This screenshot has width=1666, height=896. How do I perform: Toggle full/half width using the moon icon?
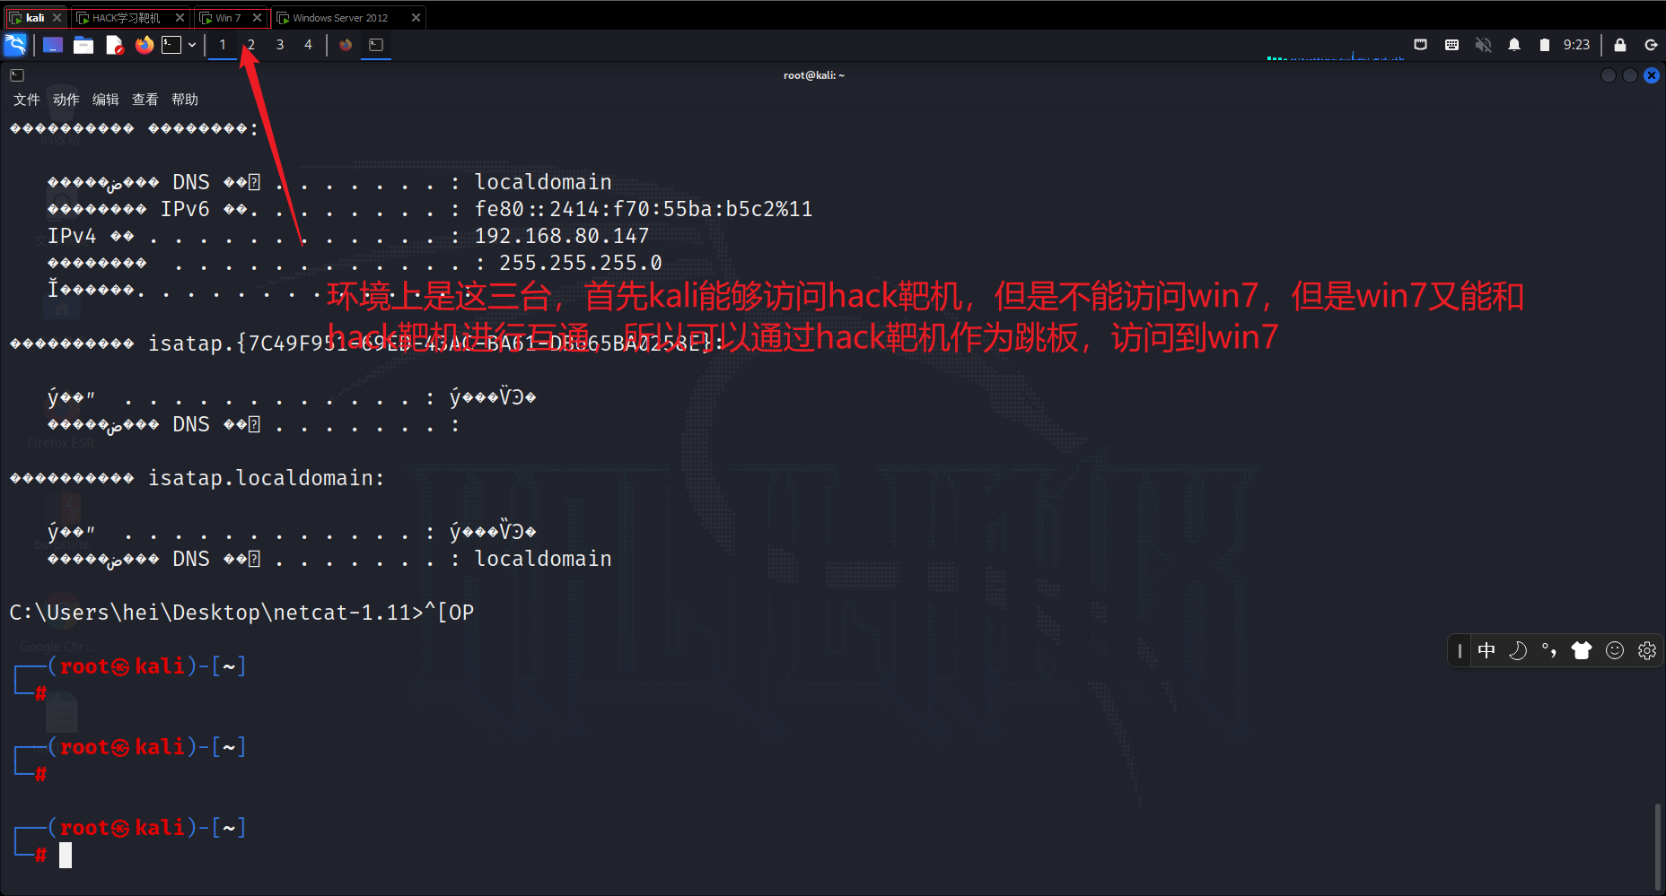click(x=1519, y=650)
